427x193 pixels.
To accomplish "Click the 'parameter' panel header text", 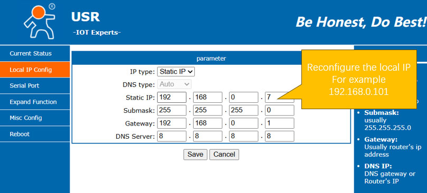I will pos(211,58).
